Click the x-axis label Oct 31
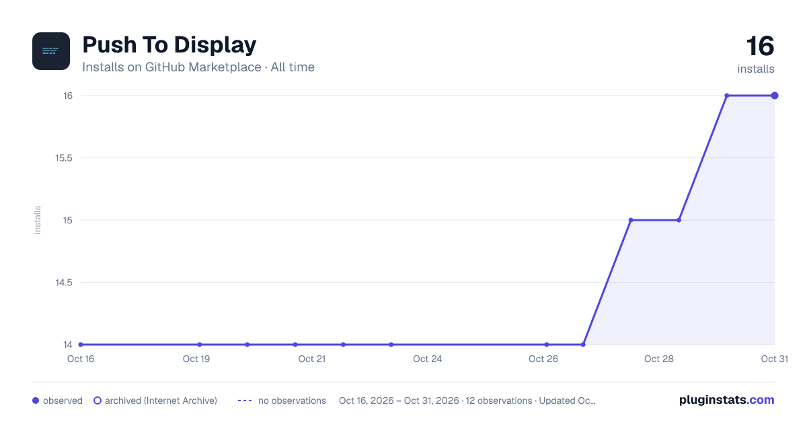Viewport: 807px width, 424px height. point(774,359)
